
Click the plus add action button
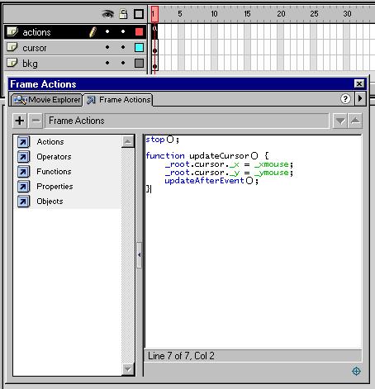(20, 121)
